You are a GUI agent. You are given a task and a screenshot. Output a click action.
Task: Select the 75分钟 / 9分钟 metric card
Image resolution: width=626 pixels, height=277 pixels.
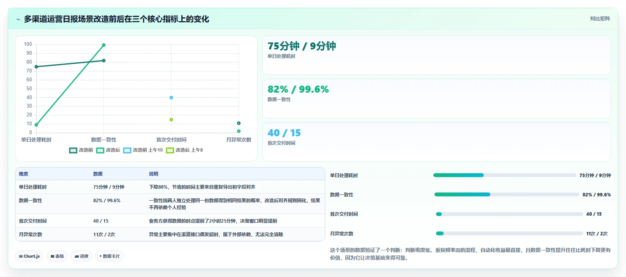click(x=436, y=55)
